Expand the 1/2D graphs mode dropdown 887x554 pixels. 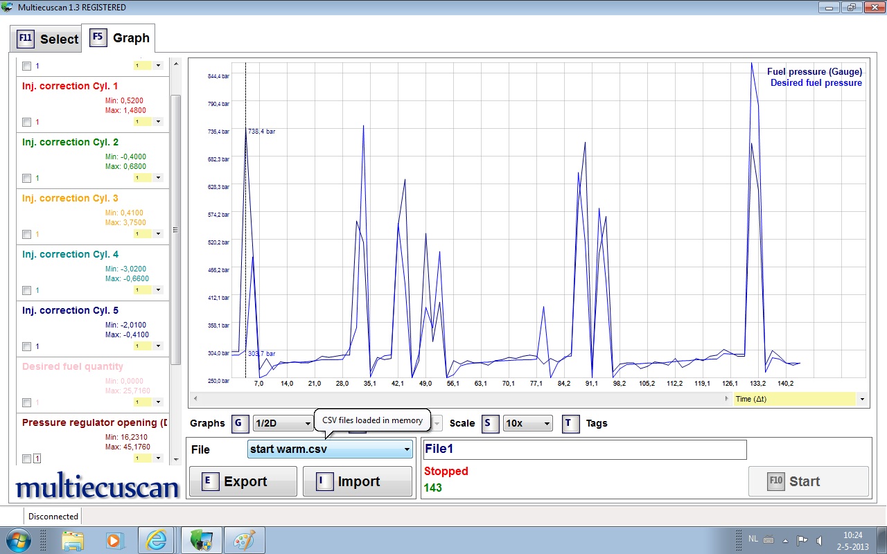point(283,423)
